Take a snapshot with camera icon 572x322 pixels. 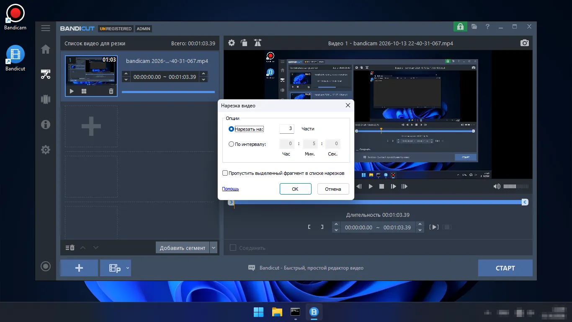(x=524, y=43)
